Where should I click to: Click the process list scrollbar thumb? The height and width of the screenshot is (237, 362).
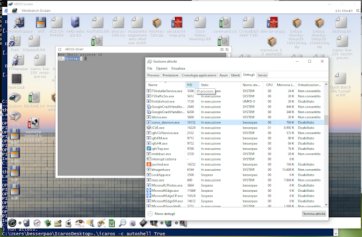click(x=326, y=120)
